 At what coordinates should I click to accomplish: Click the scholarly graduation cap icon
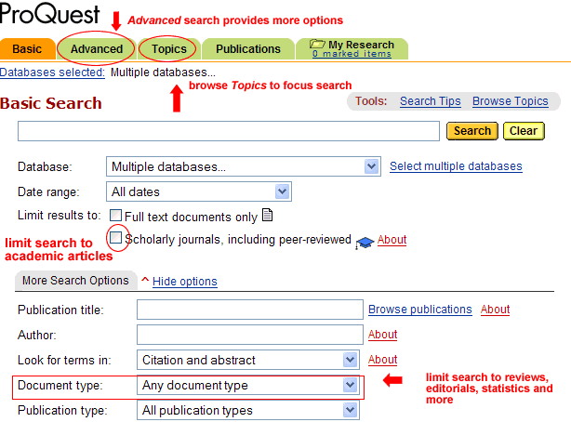coord(365,243)
